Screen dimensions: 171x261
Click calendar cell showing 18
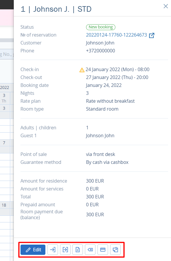4,205
